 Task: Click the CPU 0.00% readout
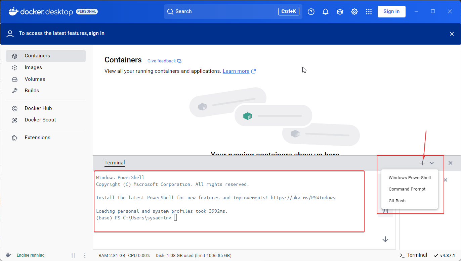pos(139,256)
